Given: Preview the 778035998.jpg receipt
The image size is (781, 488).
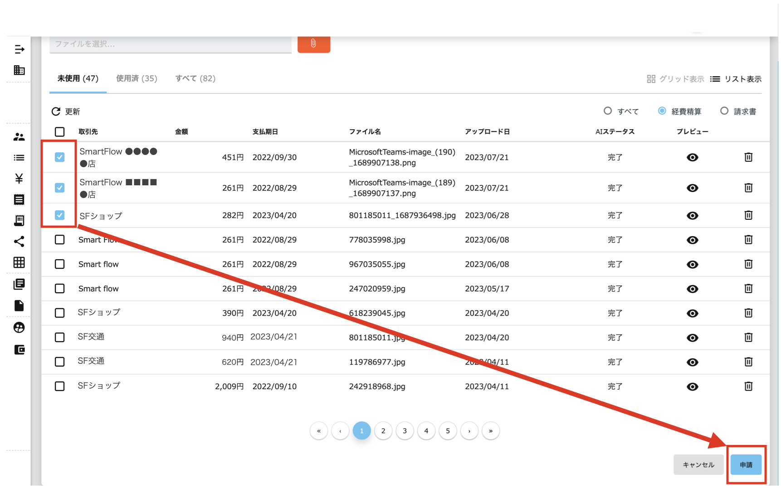Looking at the screenshot, I should [692, 240].
